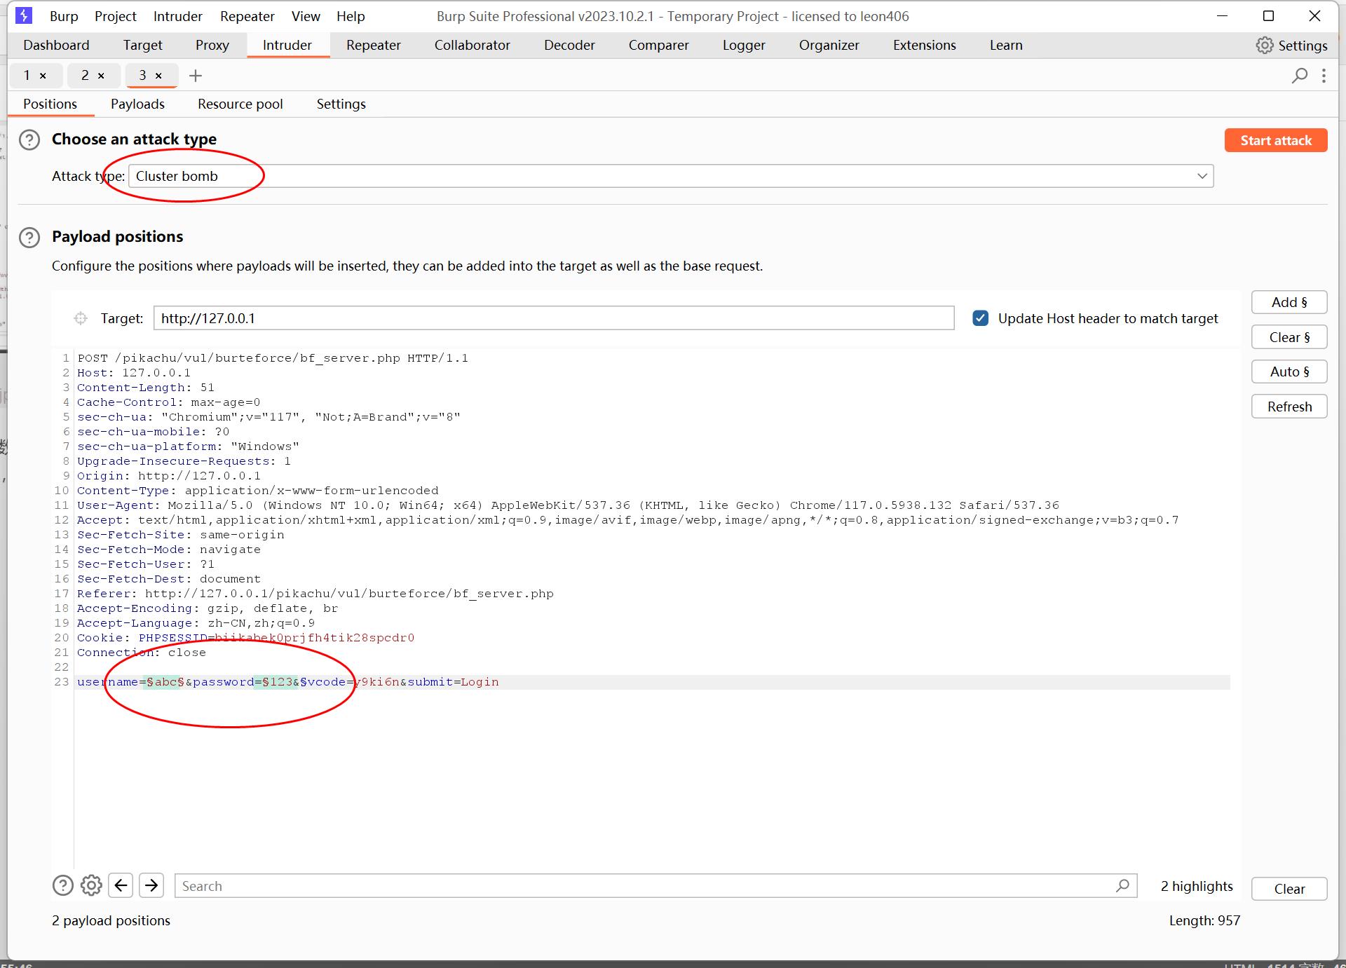Click the target crosshair icon
This screenshot has width=1346, height=968.
tap(81, 318)
